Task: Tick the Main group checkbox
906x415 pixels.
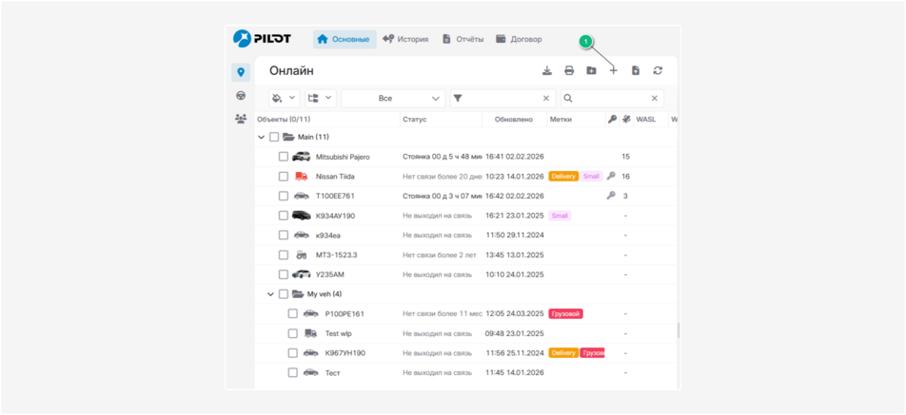Action: tap(274, 138)
